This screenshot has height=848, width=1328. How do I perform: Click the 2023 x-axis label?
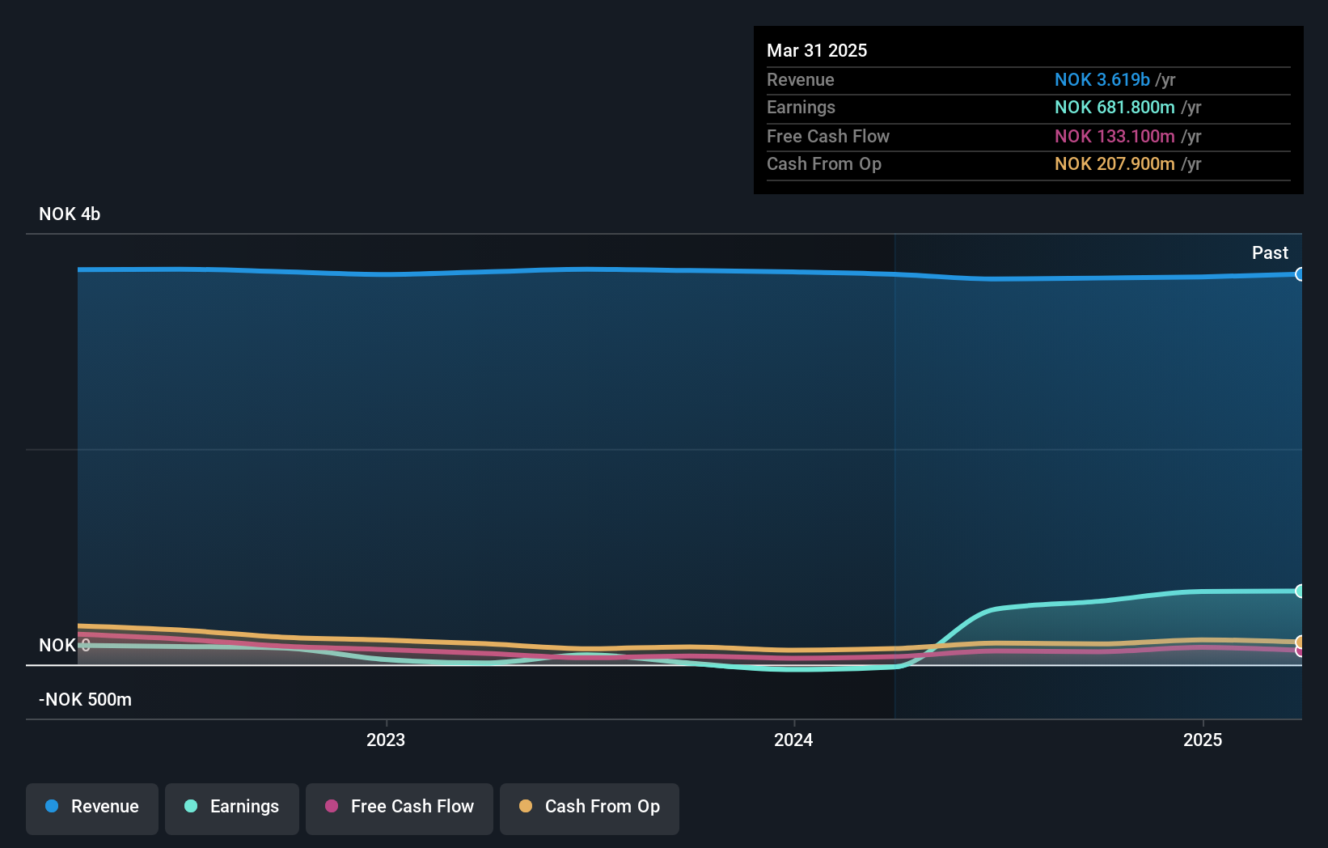(x=386, y=740)
